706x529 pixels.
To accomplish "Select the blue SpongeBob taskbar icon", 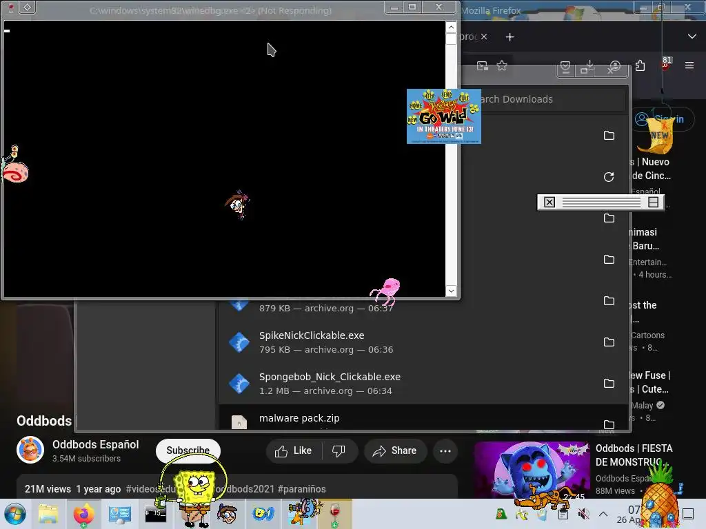I will point(263,514).
